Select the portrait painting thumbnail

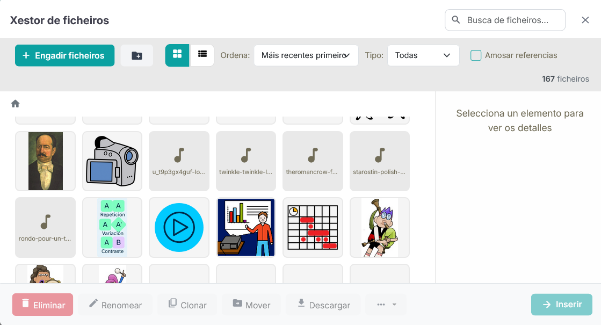[45, 161]
